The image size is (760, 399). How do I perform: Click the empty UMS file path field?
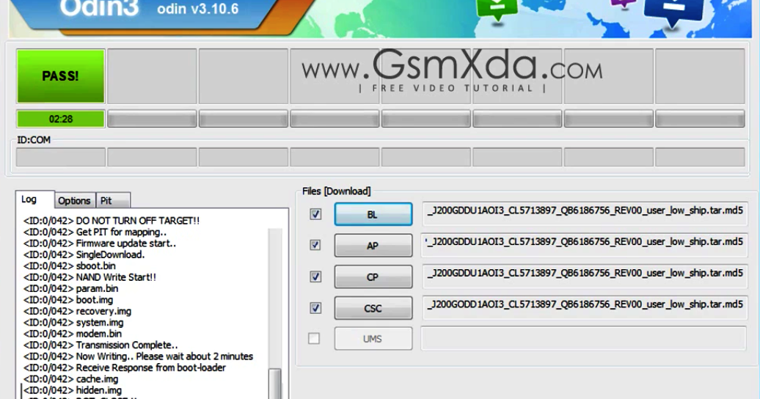584,338
